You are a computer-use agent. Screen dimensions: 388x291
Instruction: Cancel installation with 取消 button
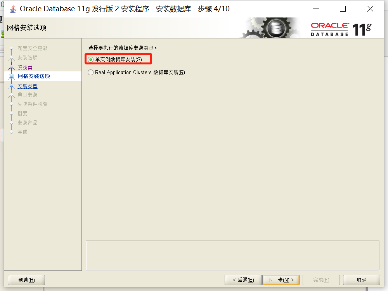pyautogui.click(x=362, y=280)
